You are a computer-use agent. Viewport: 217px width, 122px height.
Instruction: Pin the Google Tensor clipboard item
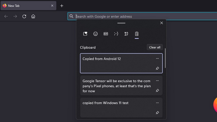click(x=157, y=90)
